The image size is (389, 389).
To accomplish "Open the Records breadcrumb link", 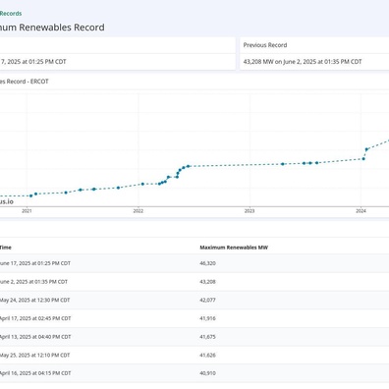I will pyautogui.click(x=11, y=14).
